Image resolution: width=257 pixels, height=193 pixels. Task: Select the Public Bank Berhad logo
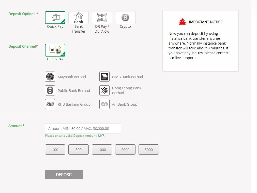50,90
